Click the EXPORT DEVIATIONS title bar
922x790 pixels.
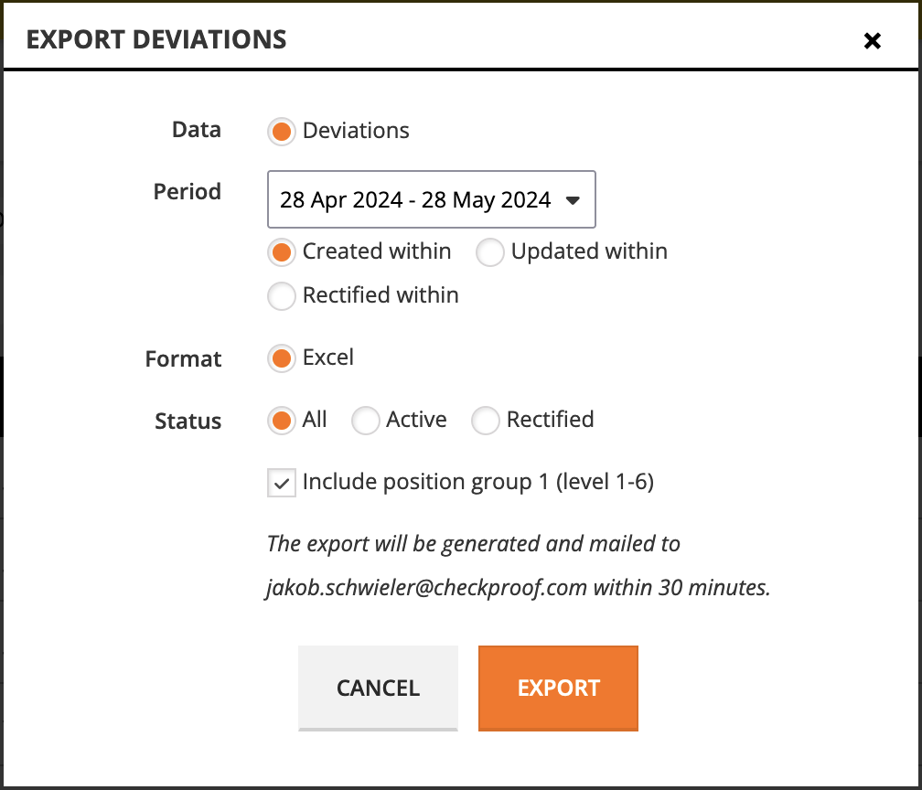[x=156, y=39]
